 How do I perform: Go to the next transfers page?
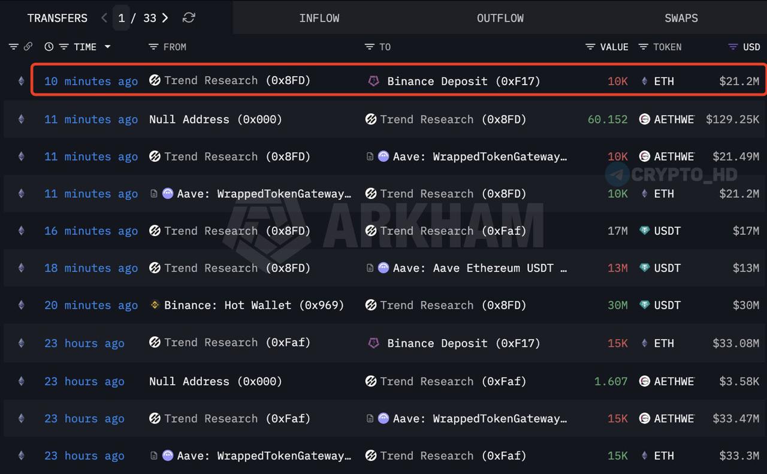click(165, 18)
